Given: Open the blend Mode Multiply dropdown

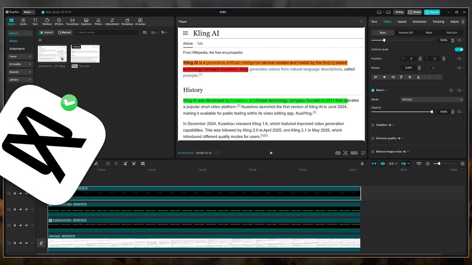Looking at the screenshot, I should point(432,99).
